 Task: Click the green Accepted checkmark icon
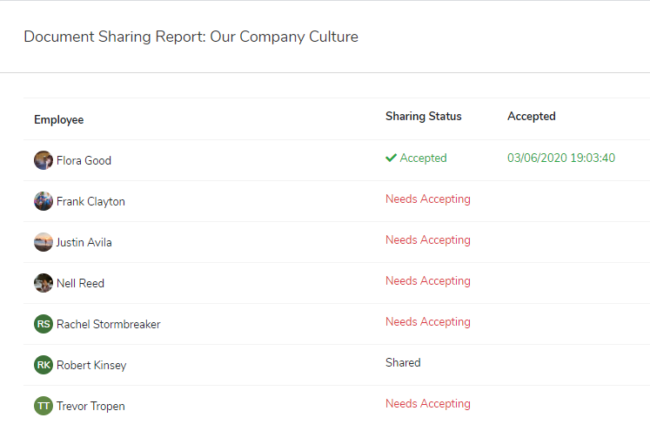[392, 158]
